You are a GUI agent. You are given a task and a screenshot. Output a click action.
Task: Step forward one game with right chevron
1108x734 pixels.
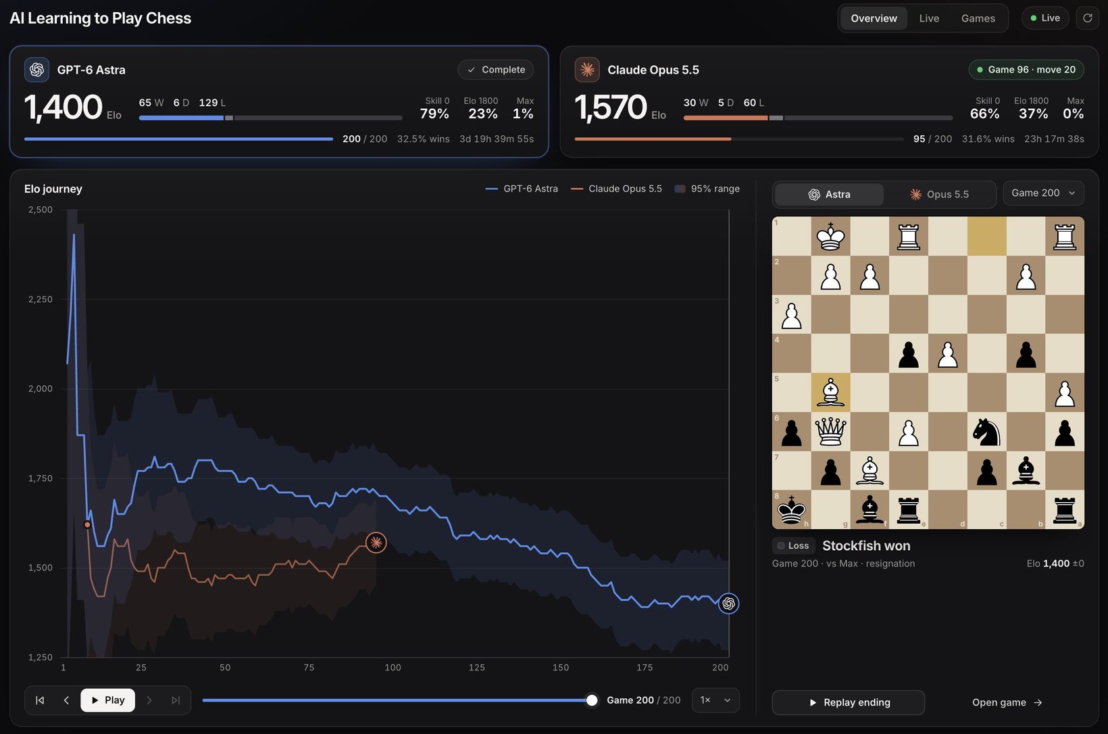pos(149,700)
